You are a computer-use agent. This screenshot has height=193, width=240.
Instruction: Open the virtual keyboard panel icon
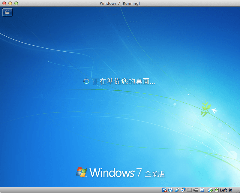(7, 12)
